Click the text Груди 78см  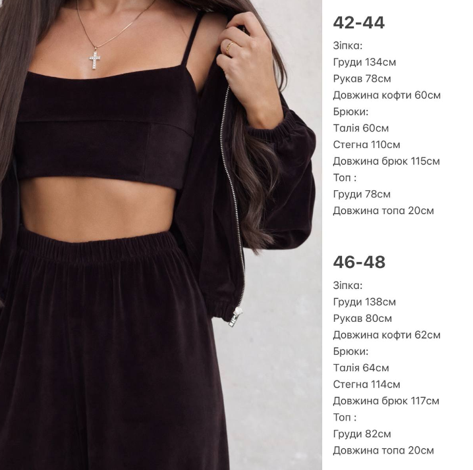click(x=362, y=194)
